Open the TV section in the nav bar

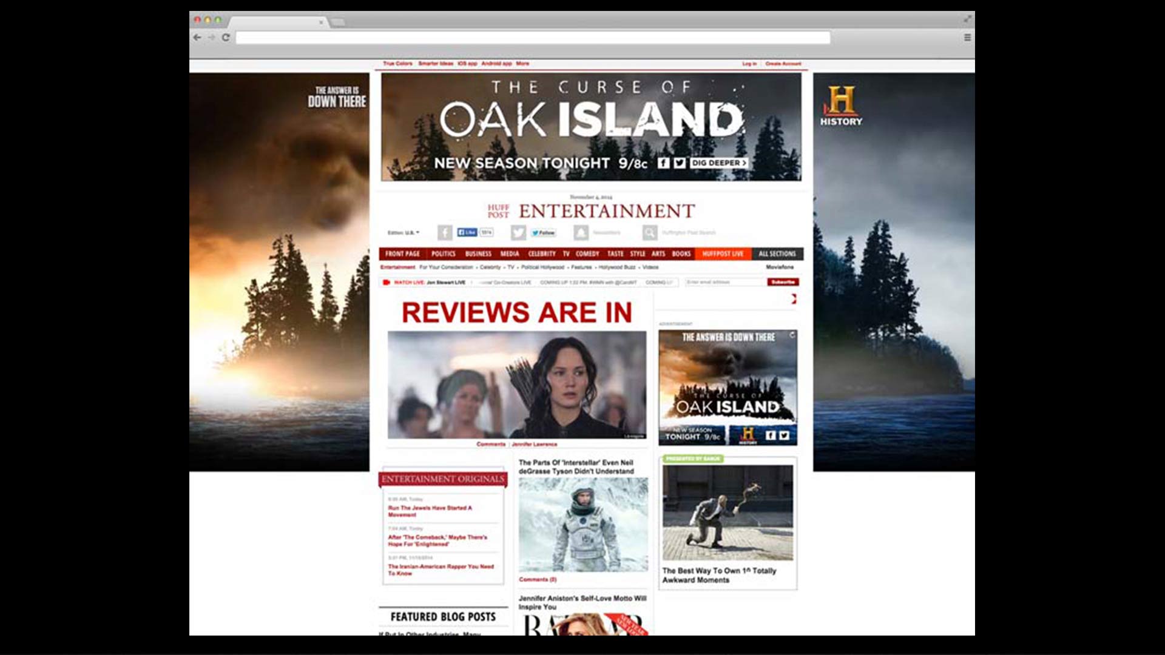566,254
